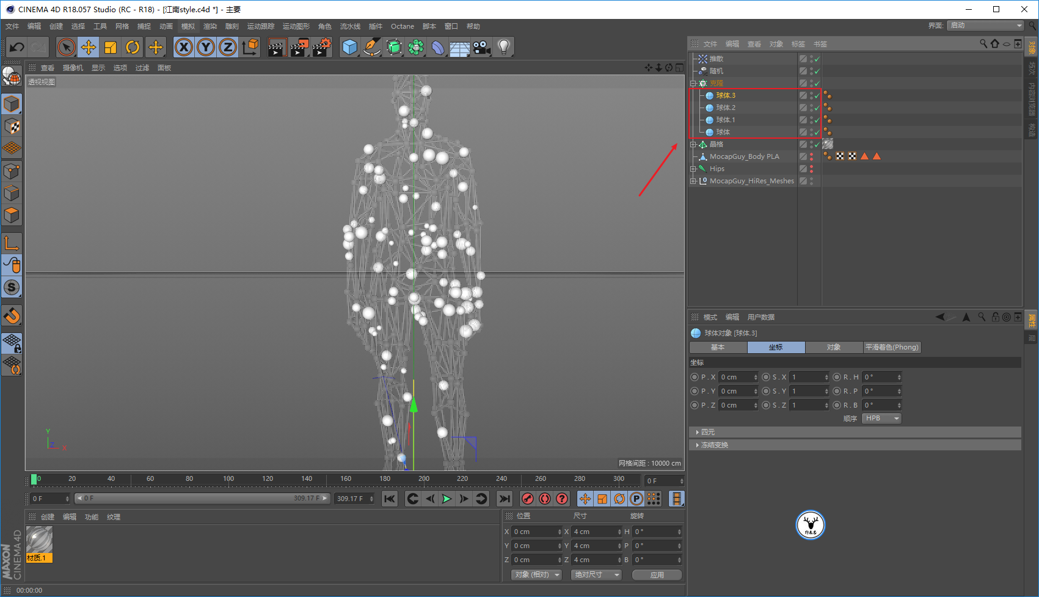
Task: Click the record active objects key button
Action: 528,499
